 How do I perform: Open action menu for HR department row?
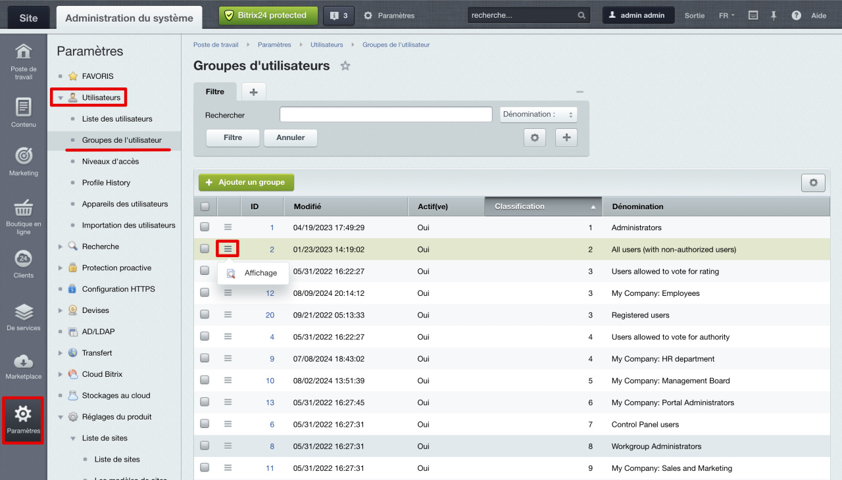[x=228, y=358]
